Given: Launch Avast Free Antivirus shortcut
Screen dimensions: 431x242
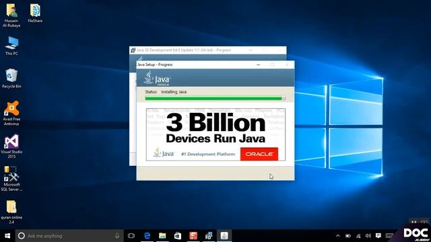Looking at the screenshot, I should (11, 114).
